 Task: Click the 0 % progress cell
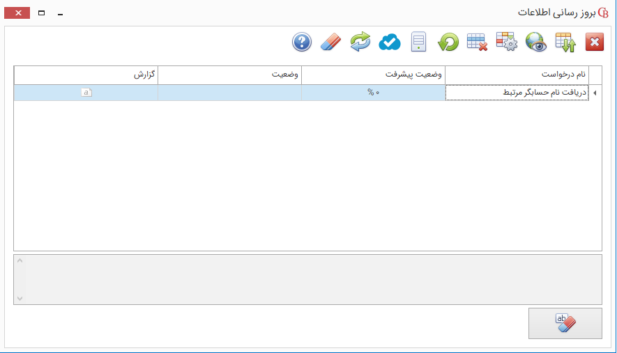[373, 93]
